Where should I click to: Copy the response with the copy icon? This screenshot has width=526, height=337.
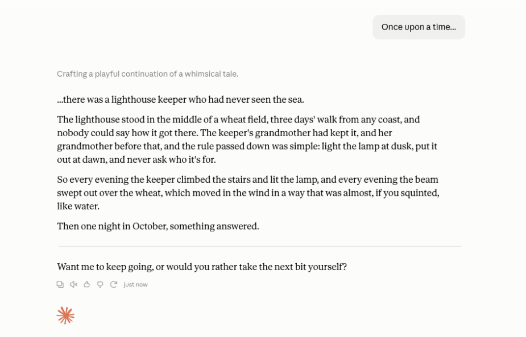(60, 284)
